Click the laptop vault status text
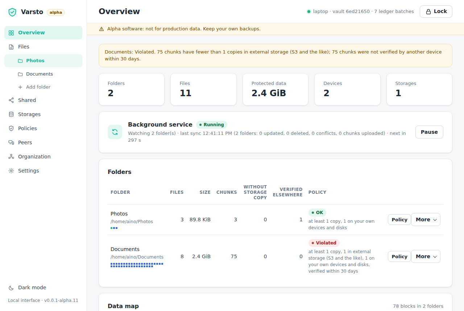Image resolution: width=464 pixels, height=311 pixels. [x=364, y=12]
